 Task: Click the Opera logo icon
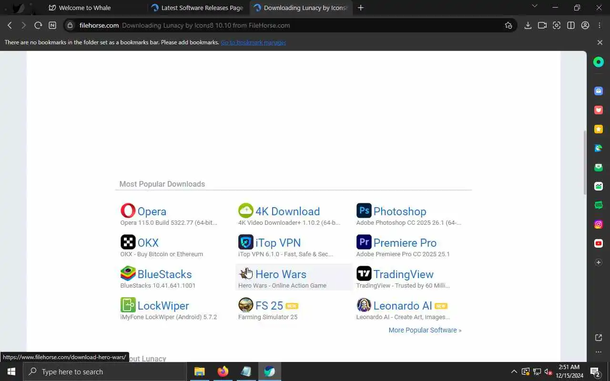128,211
